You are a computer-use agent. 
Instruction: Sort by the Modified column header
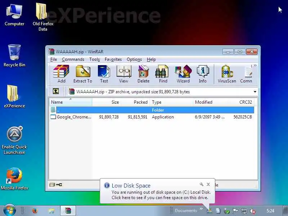click(x=211, y=102)
